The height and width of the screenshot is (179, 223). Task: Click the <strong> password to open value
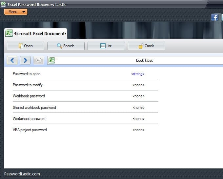[x=138, y=74]
